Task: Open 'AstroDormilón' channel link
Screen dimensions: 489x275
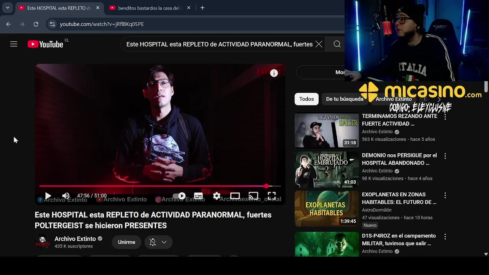Action: 377,210
